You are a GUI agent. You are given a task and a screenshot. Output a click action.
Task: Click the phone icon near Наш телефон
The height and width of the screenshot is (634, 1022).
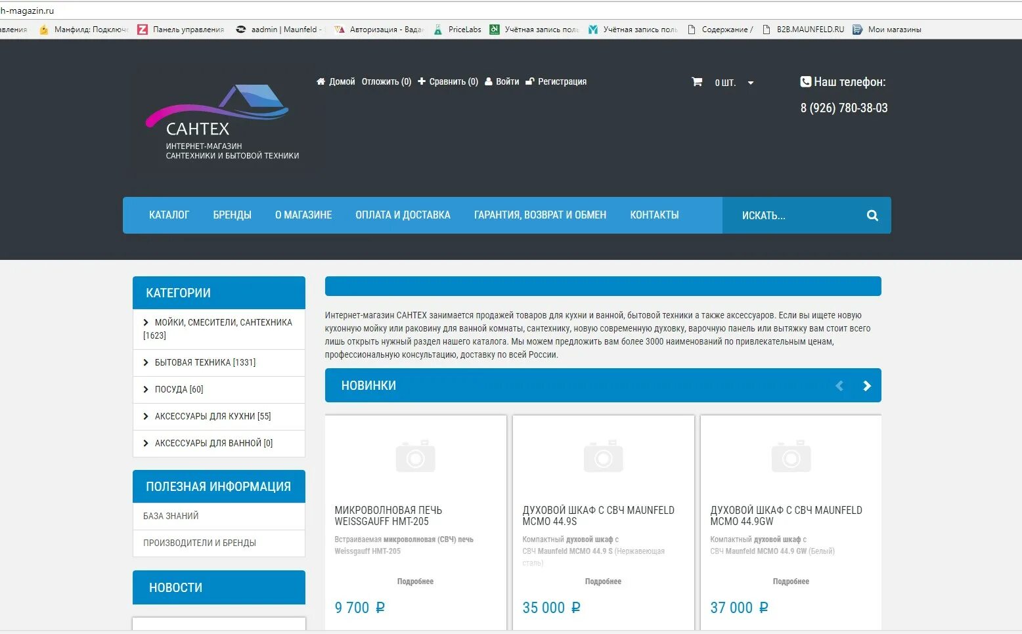(x=805, y=82)
